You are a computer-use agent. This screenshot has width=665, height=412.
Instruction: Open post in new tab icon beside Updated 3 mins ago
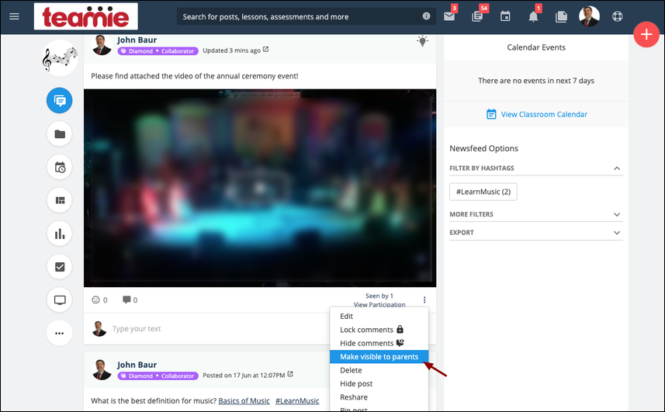[x=265, y=50]
